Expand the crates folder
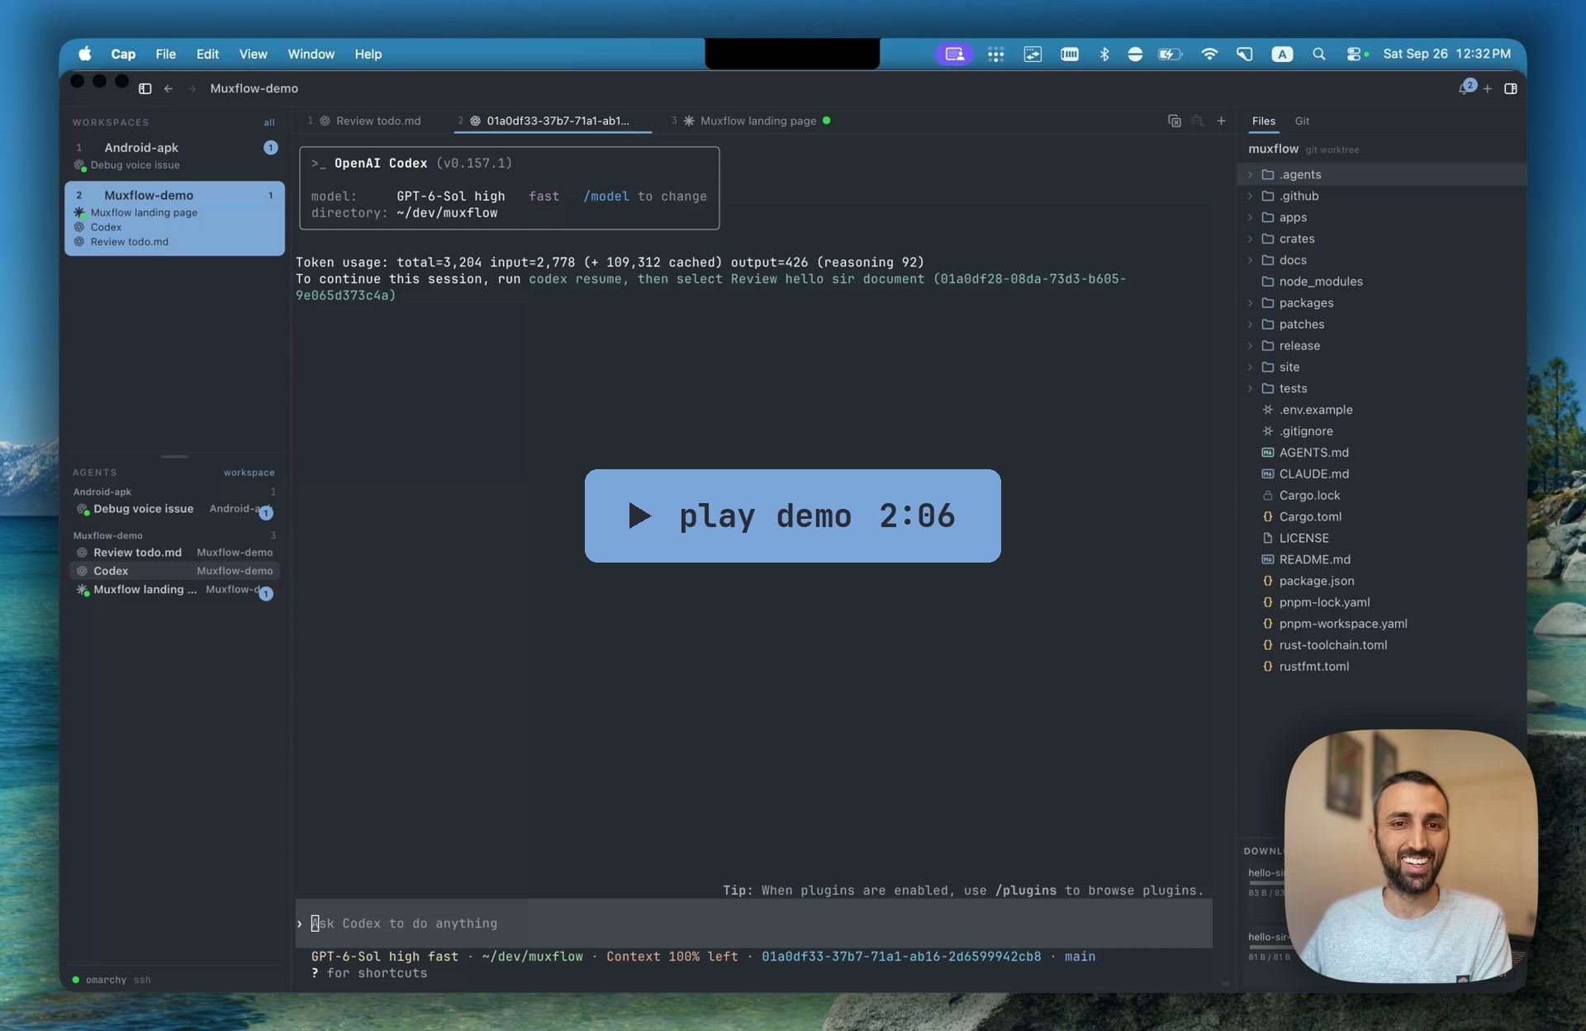 (1250, 239)
